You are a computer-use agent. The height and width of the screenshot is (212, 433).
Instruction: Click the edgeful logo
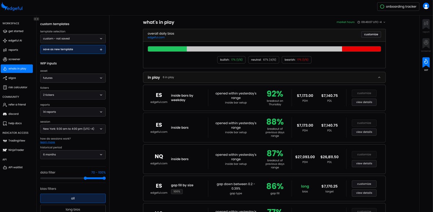click(x=12, y=6)
